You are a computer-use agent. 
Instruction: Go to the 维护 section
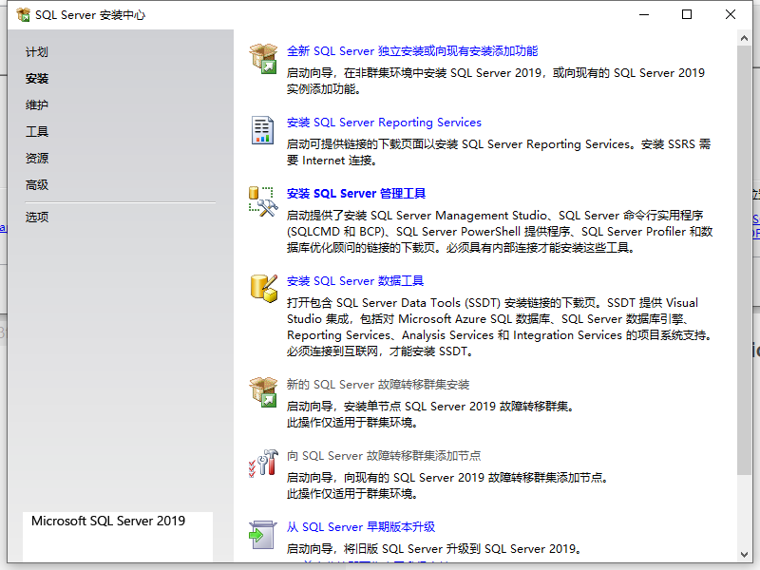37,104
